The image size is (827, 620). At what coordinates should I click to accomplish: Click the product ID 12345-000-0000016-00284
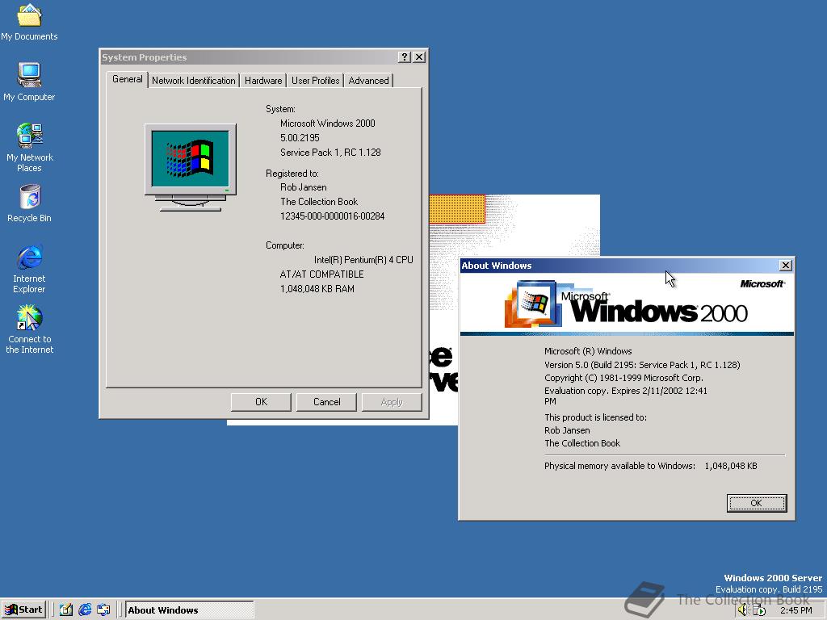coord(332,216)
